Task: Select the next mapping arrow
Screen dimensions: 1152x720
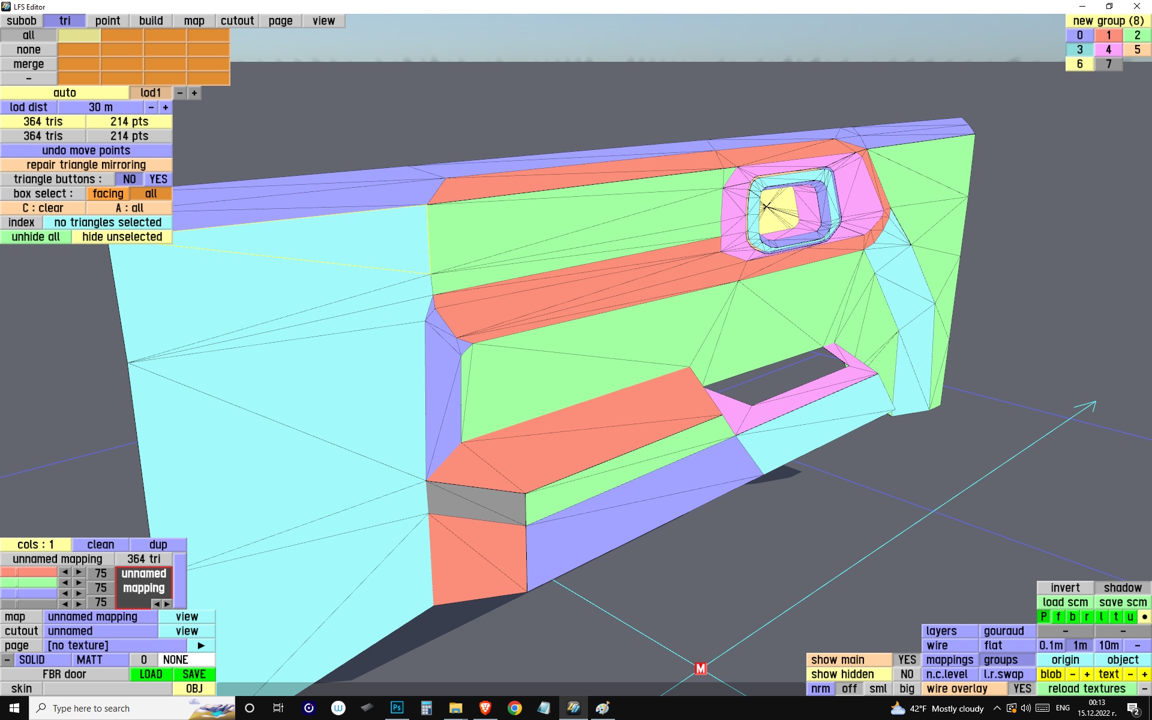Action: [x=167, y=604]
